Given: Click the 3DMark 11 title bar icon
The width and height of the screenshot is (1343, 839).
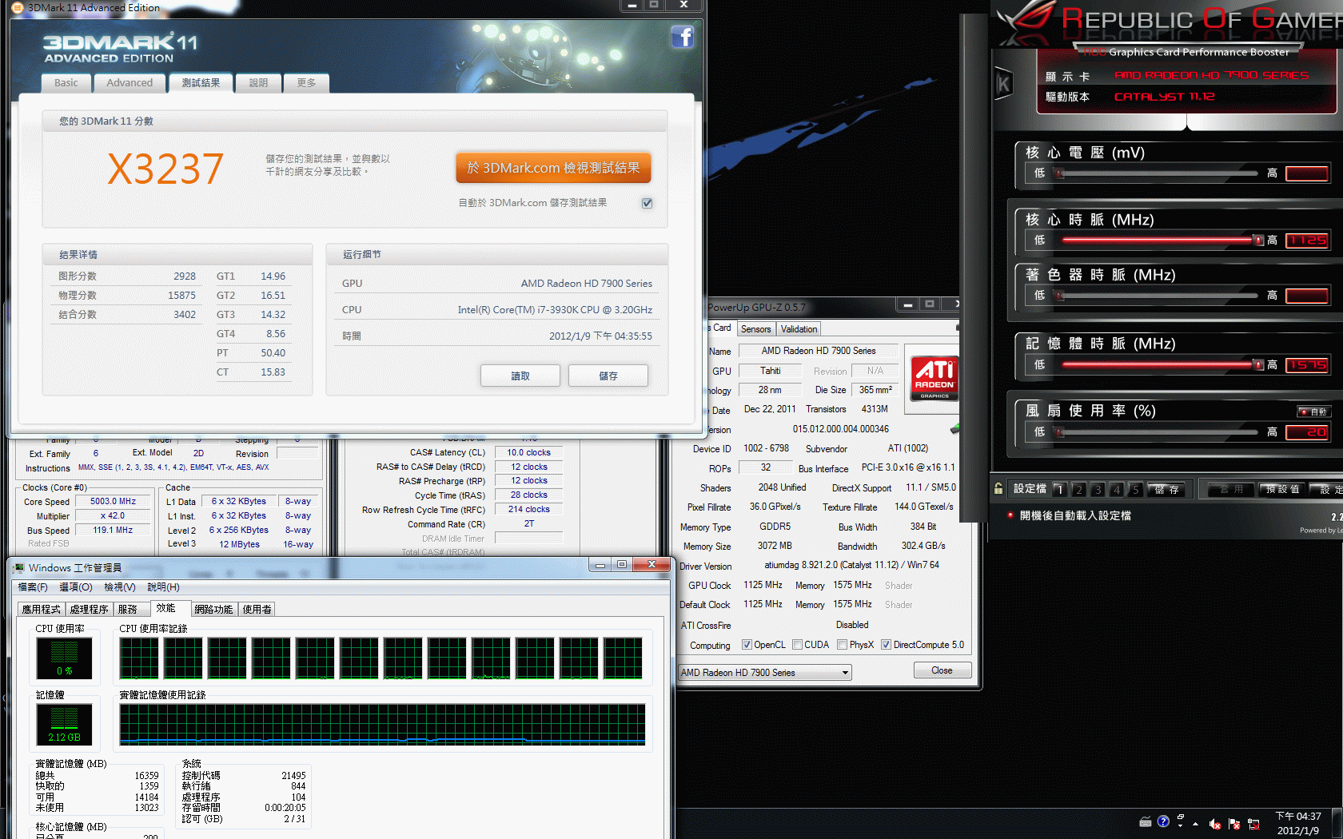Looking at the screenshot, I should click(x=17, y=7).
